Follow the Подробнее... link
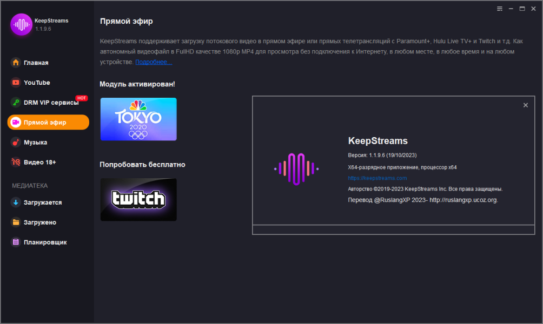Viewport: 543px width, 324px height. click(x=154, y=62)
